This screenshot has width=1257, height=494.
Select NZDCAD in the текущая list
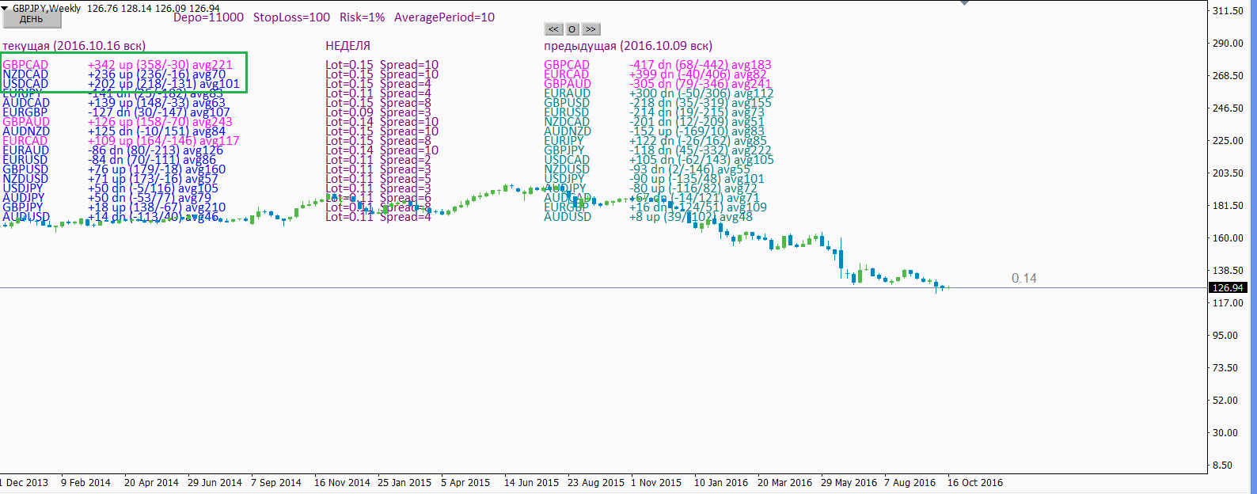[x=25, y=74]
